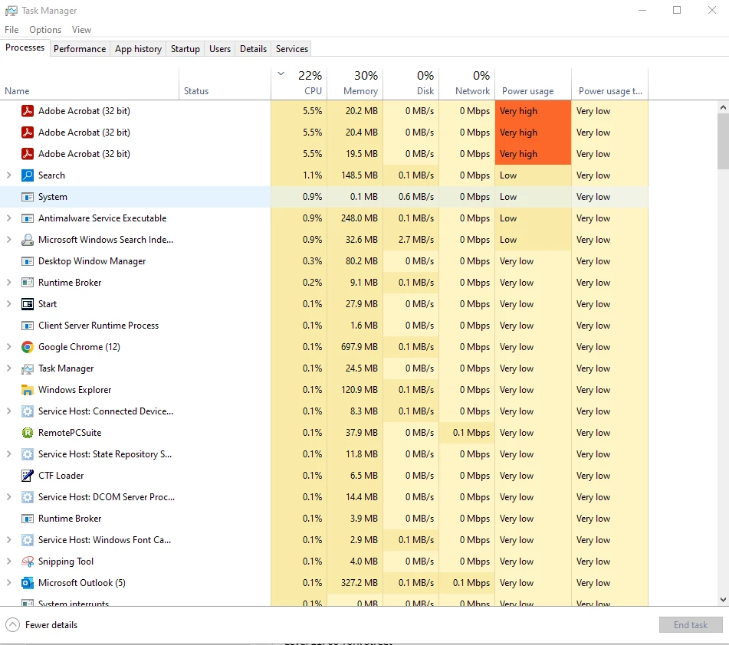This screenshot has height=645, width=729.
Task: Switch to the Services tab
Action: (291, 49)
